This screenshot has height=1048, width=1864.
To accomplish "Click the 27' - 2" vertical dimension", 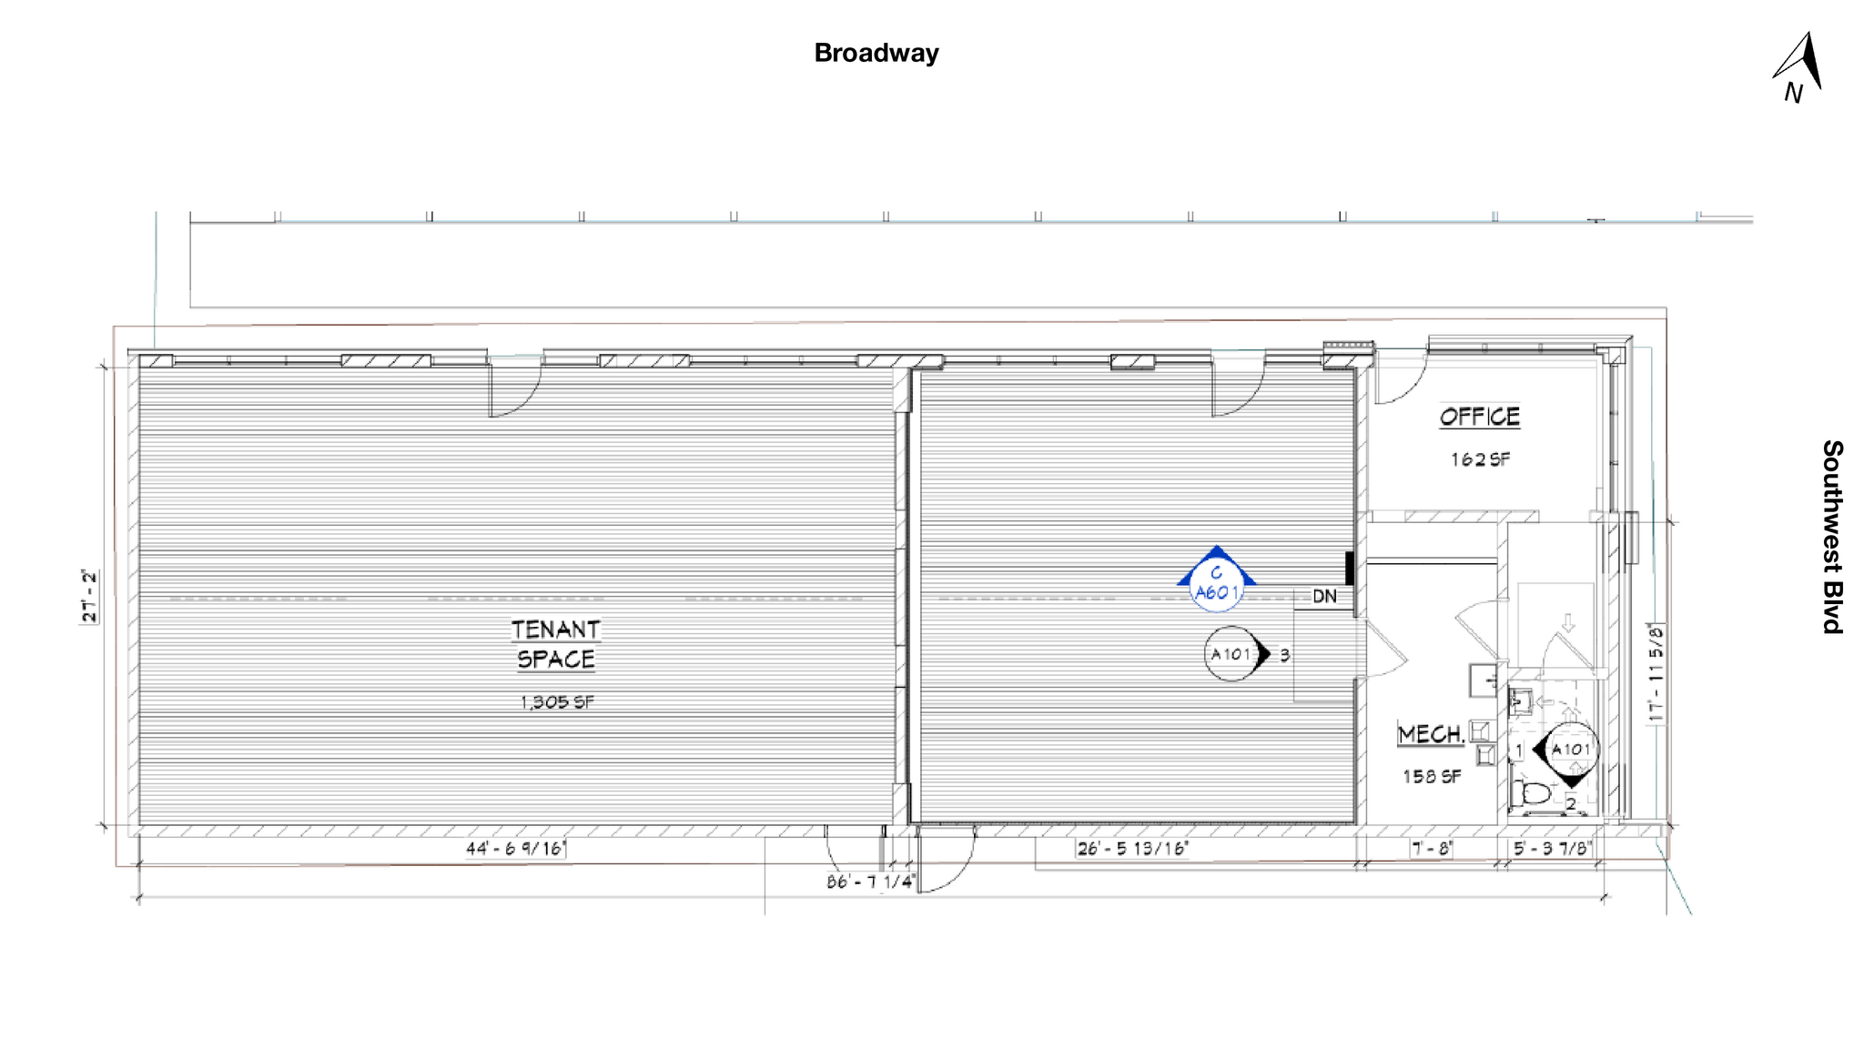I will coord(89,596).
